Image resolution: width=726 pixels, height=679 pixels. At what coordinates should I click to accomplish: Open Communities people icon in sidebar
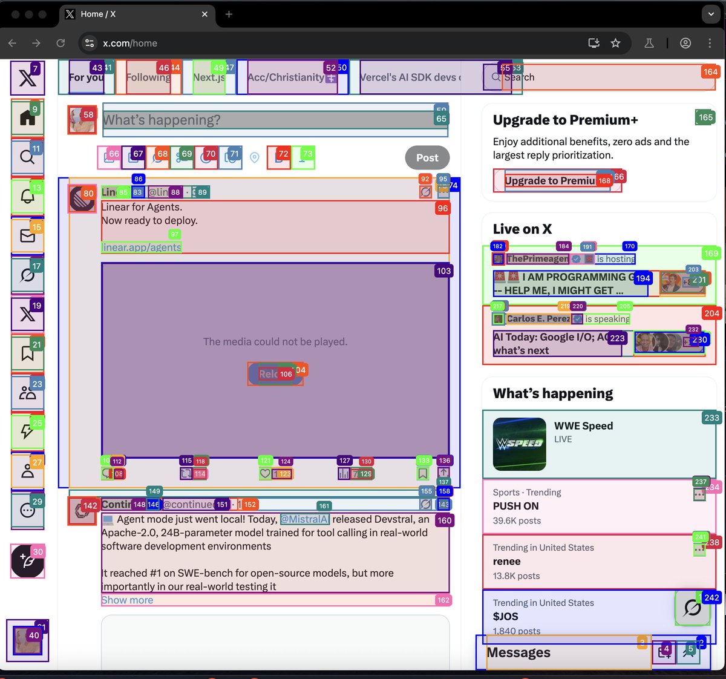click(27, 393)
